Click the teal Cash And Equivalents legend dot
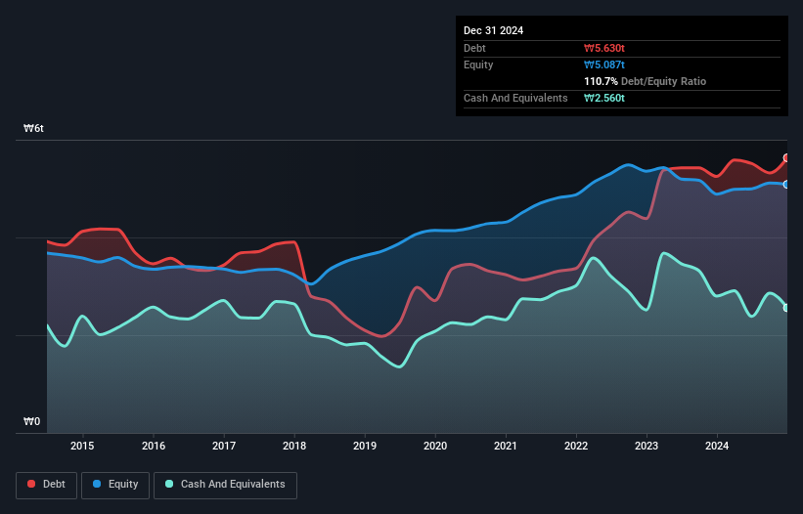Image resolution: width=803 pixels, height=514 pixels. coord(169,484)
